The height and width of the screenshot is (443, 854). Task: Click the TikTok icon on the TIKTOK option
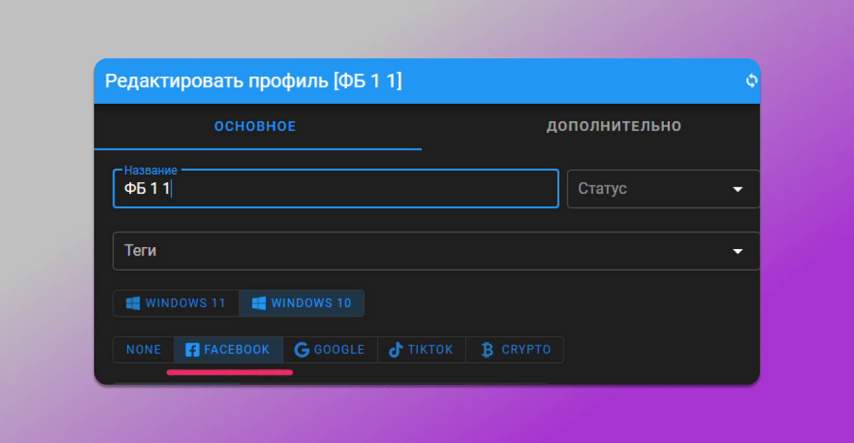[x=395, y=350]
